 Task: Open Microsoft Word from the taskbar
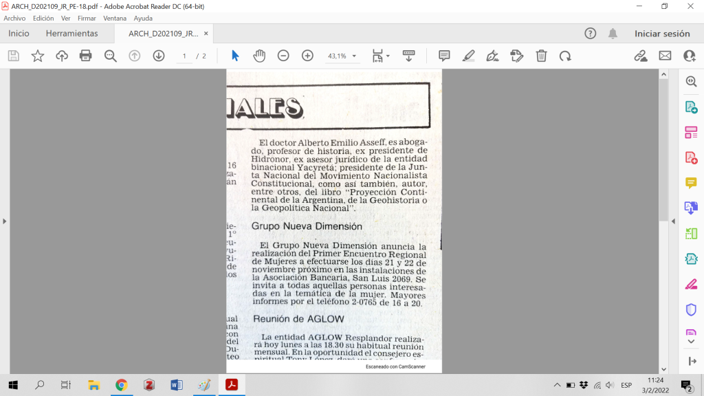tap(176, 385)
